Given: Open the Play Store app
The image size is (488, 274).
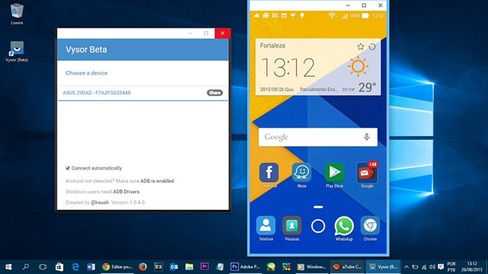Looking at the screenshot, I should pyautogui.click(x=334, y=172).
